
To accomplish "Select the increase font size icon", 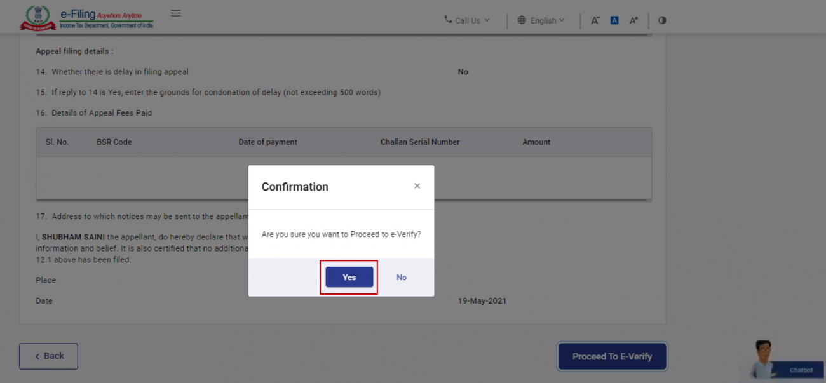I will tap(633, 20).
